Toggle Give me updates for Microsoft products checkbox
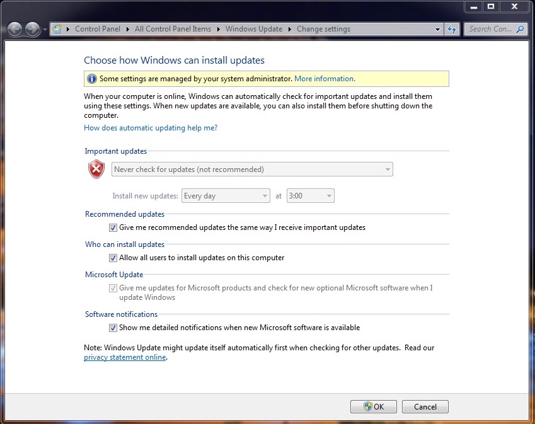Image resolution: width=535 pixels, height=424 pixels. tap(113, 289)
